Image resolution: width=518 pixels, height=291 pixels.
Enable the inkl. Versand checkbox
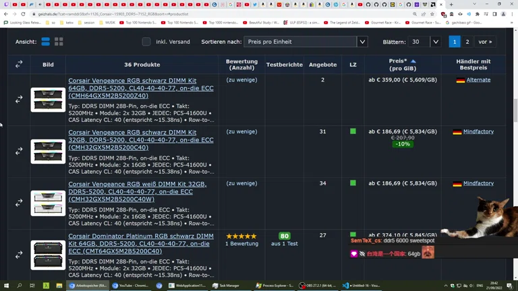point(146,42)
